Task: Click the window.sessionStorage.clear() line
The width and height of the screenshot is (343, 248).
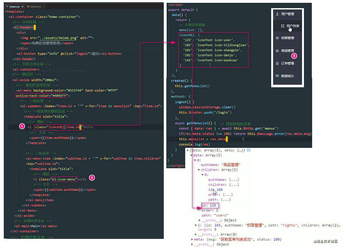Action: pyautogui.click(x=207, y=107)
